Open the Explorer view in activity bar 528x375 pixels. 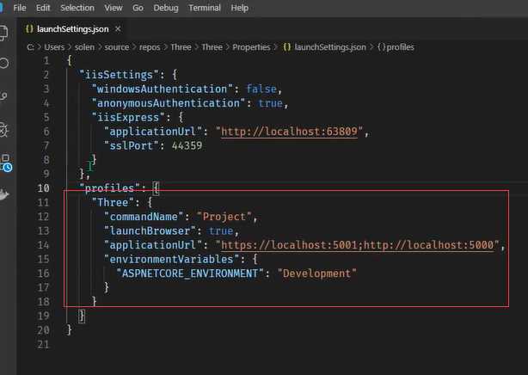pos(4,33)
